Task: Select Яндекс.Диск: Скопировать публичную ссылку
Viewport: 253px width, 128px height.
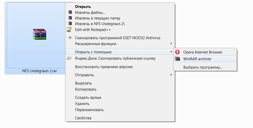Action: click(x=120, y=58)
